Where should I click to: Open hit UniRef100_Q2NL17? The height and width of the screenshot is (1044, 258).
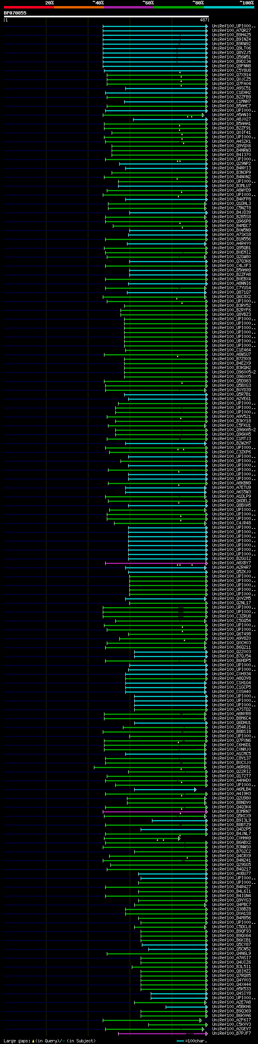click(231, 603)
